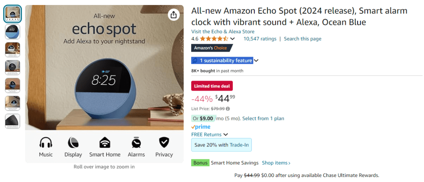Open the 10,547 ratings link
This screenshot has height=182, width=424.
[x=260, y=39]
